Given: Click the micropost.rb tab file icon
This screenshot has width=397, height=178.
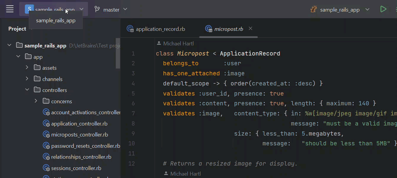Looking at the screenshot, I should pyautogui.click(x=209, y=29).
